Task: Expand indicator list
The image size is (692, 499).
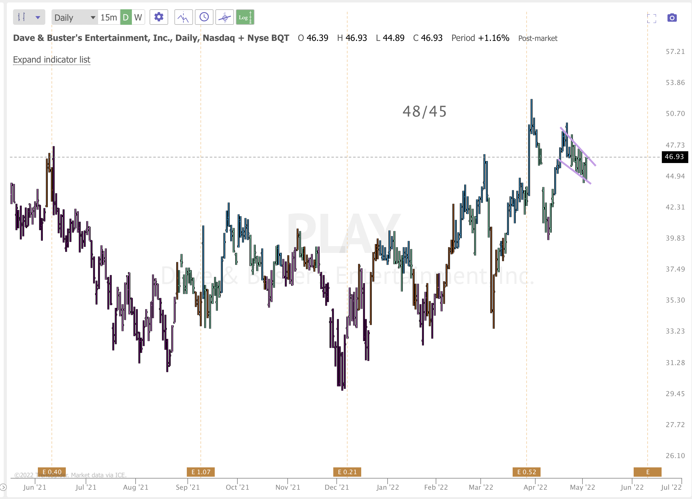Action: point(51,60)
